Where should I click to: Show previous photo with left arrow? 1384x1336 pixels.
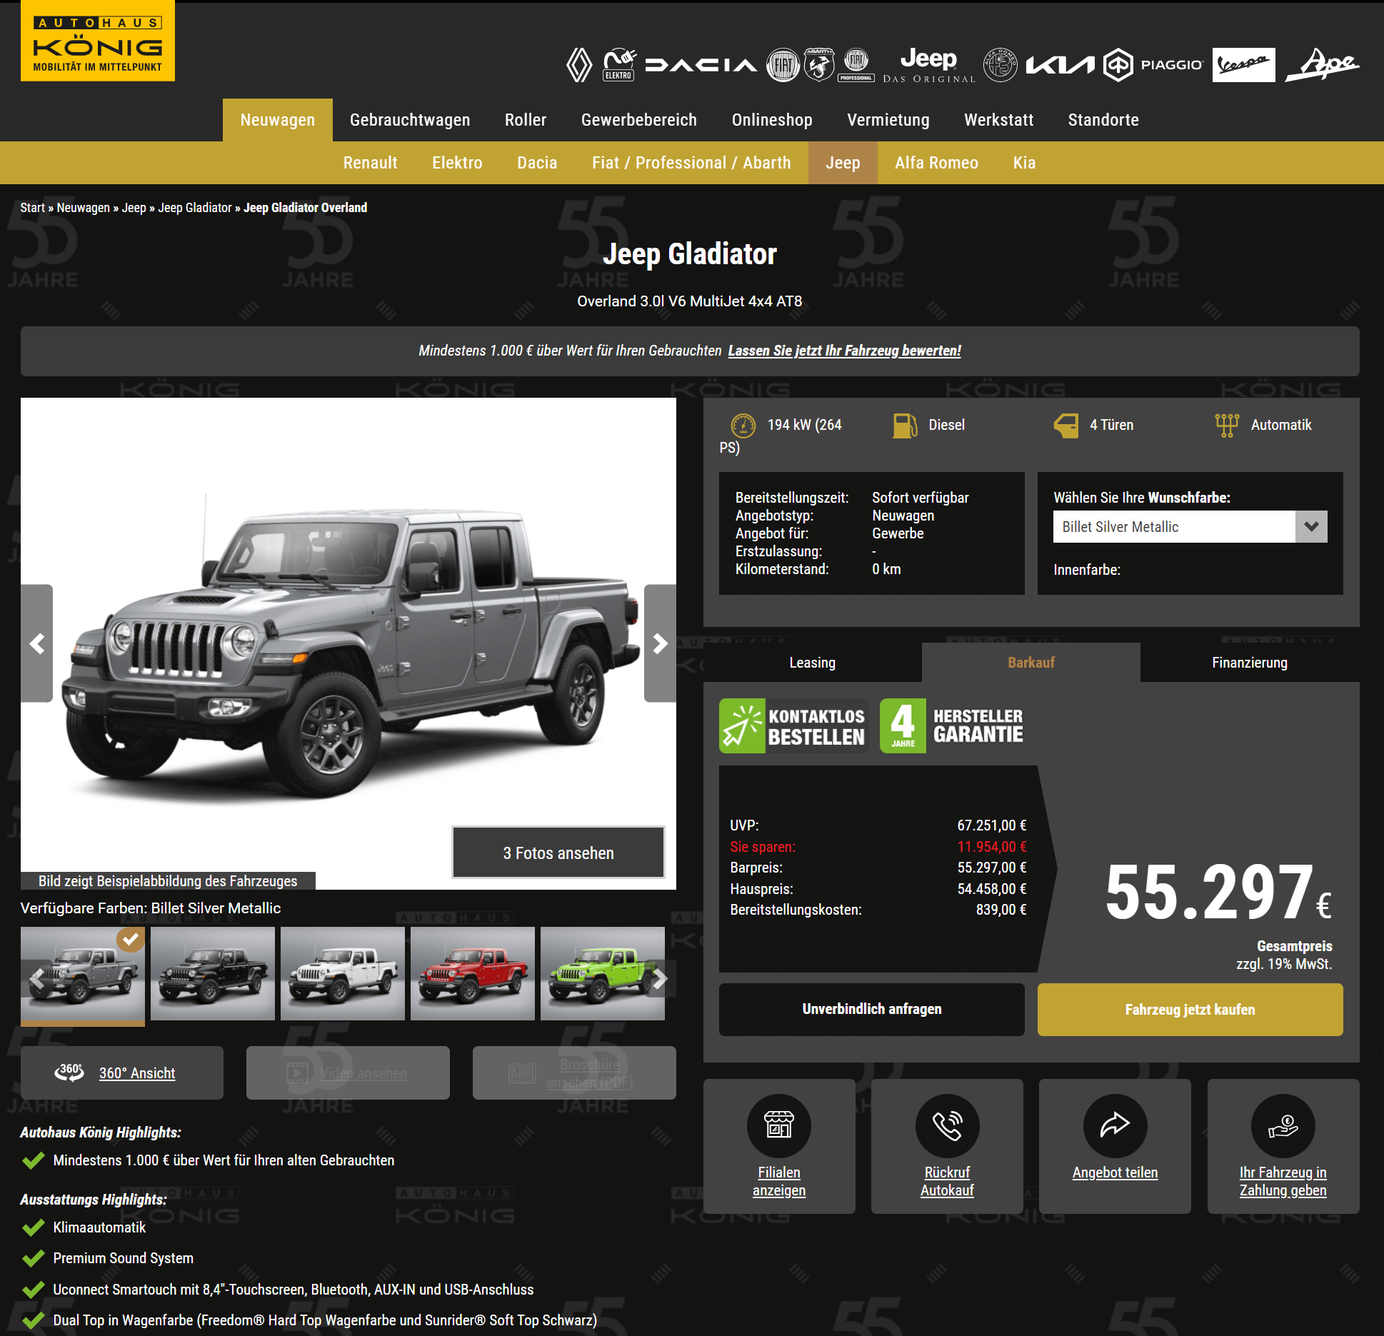tap(36, 643)
